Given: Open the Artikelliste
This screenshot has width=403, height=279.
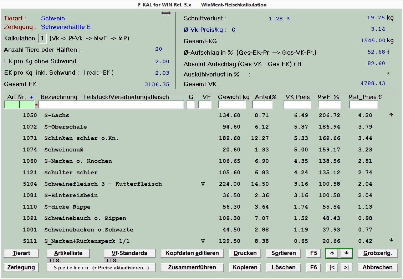Looking at the screenshot, I should (x=68, y=253).
